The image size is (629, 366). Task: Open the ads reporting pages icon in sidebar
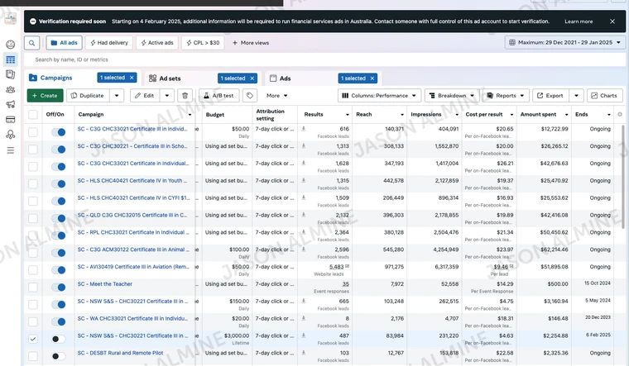[x=11, y=74]
